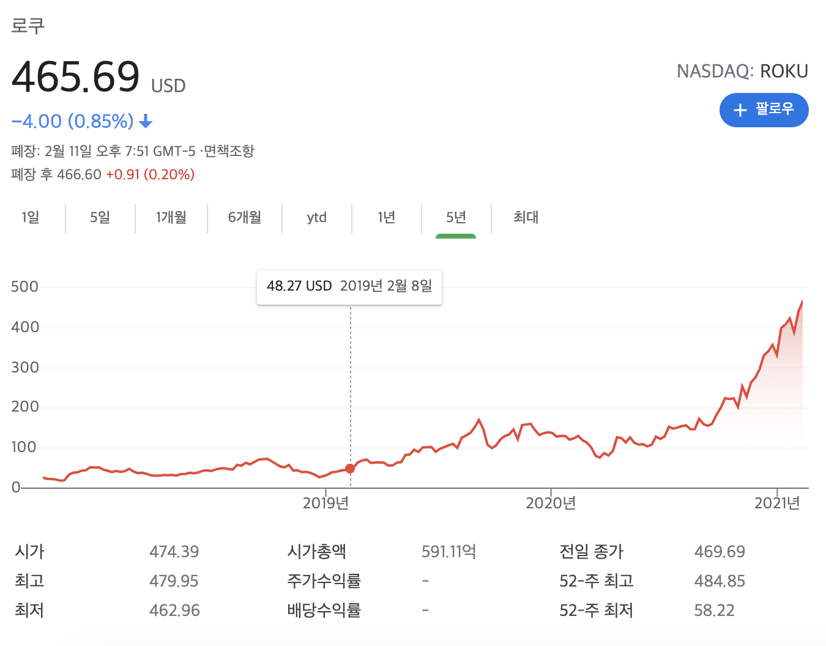Open the ytd chart tab
The image size is (826, 646).
317,218
